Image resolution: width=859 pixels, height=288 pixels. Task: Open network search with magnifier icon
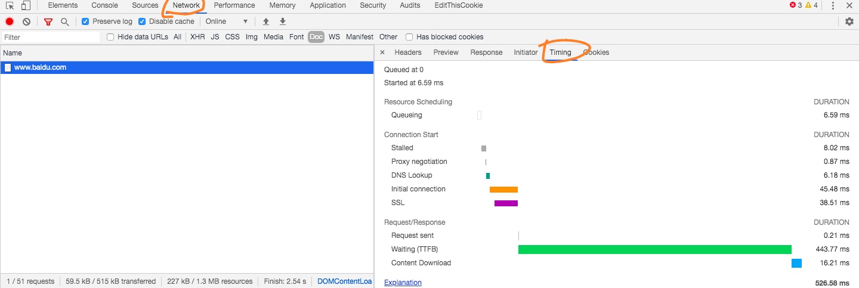click(x=64, y=21)
